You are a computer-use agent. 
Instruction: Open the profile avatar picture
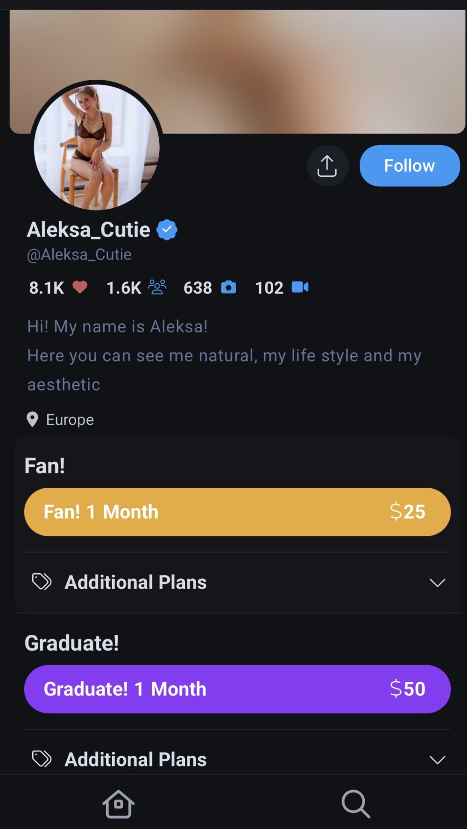[97, 147]
